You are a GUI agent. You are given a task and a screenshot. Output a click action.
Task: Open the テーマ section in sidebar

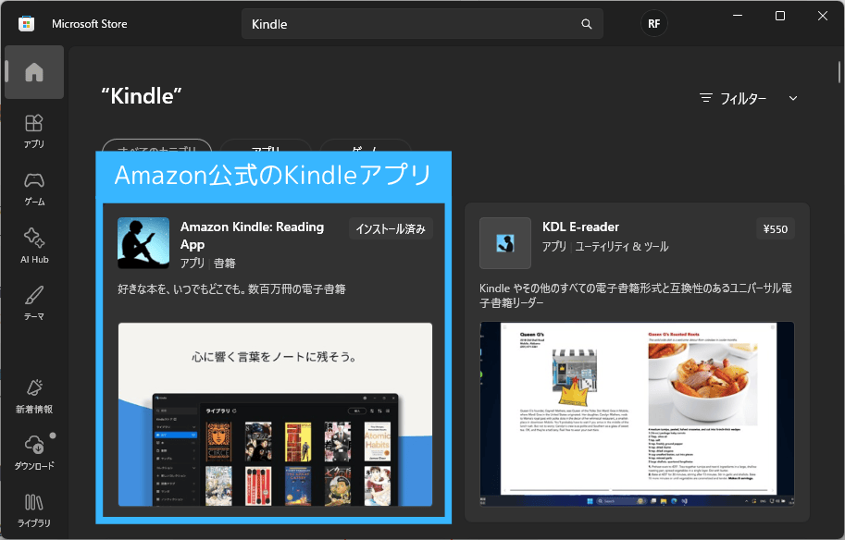pos(34,303)
